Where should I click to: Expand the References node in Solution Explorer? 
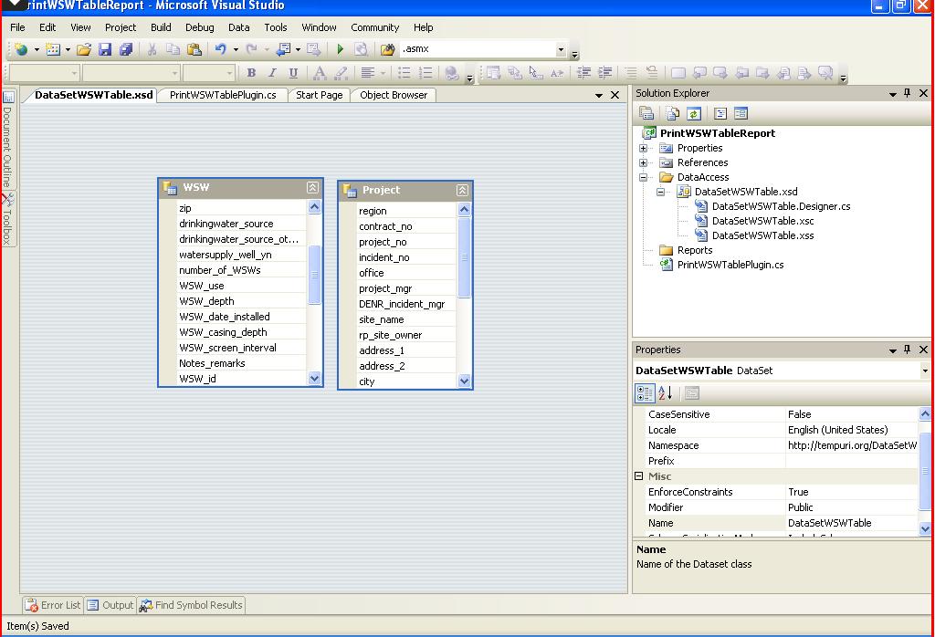click(x=644, y=162)
